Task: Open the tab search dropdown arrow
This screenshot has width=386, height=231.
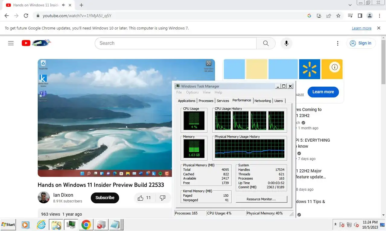Action: 350,5
